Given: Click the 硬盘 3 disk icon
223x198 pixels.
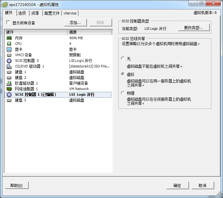Looking at the screenshot, I should click(9, 100).
